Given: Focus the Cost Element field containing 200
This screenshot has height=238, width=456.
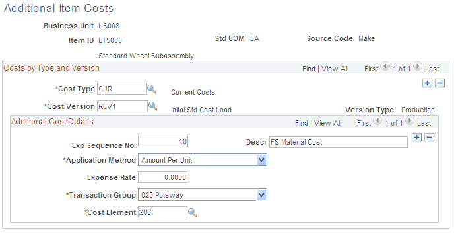Looking at the screenshot, I should (162, 212).
